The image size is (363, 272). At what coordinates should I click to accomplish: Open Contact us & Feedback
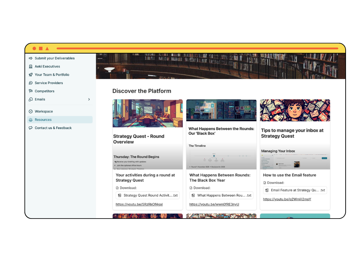(x=60, y=128)
